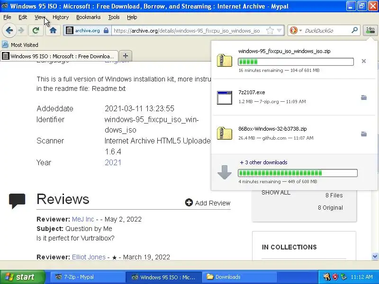Open the Tools menu
This screenshot has height=284, width=379.
pyautogui.click(x=114, y=17)
